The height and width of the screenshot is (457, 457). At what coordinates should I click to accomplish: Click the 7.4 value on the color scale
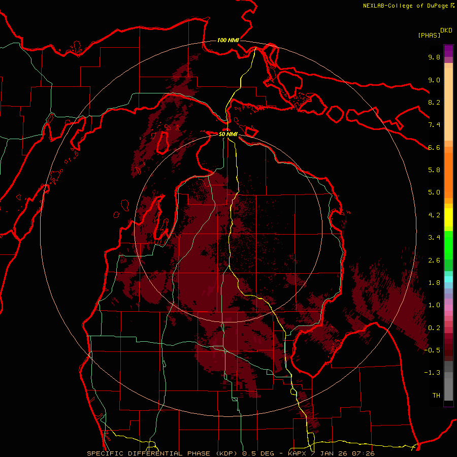[x=434, y=125]
